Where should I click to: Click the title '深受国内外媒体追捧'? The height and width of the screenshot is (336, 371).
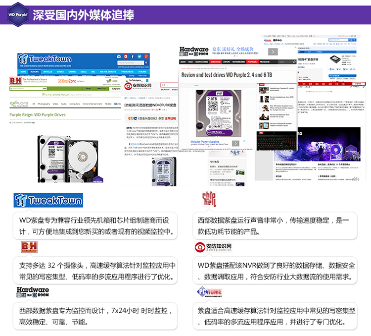[x=83, y=15]
